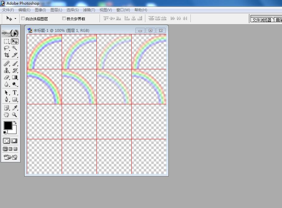Select the History Brush tool
Screen dimensions: 282x208
pos(15,70)
